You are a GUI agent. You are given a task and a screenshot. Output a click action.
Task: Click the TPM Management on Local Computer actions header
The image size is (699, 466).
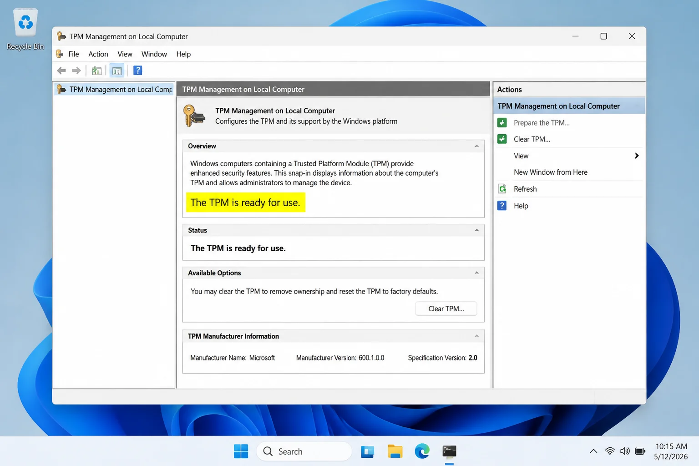tap(569, 106)
